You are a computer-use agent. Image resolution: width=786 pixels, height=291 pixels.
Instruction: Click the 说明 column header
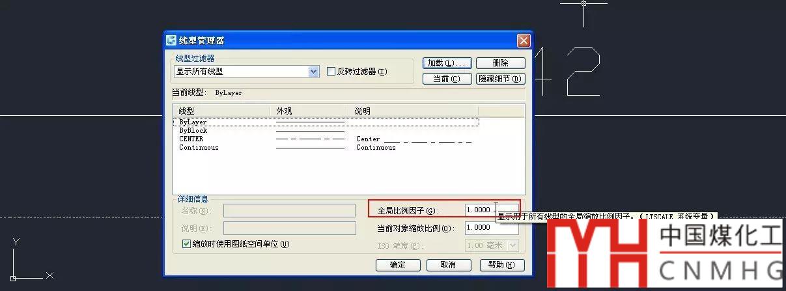pyautogui.click(x=414, y=111)
